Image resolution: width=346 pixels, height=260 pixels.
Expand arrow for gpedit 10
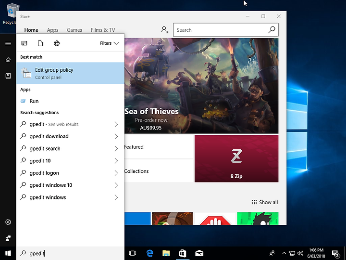click(116, 161)
